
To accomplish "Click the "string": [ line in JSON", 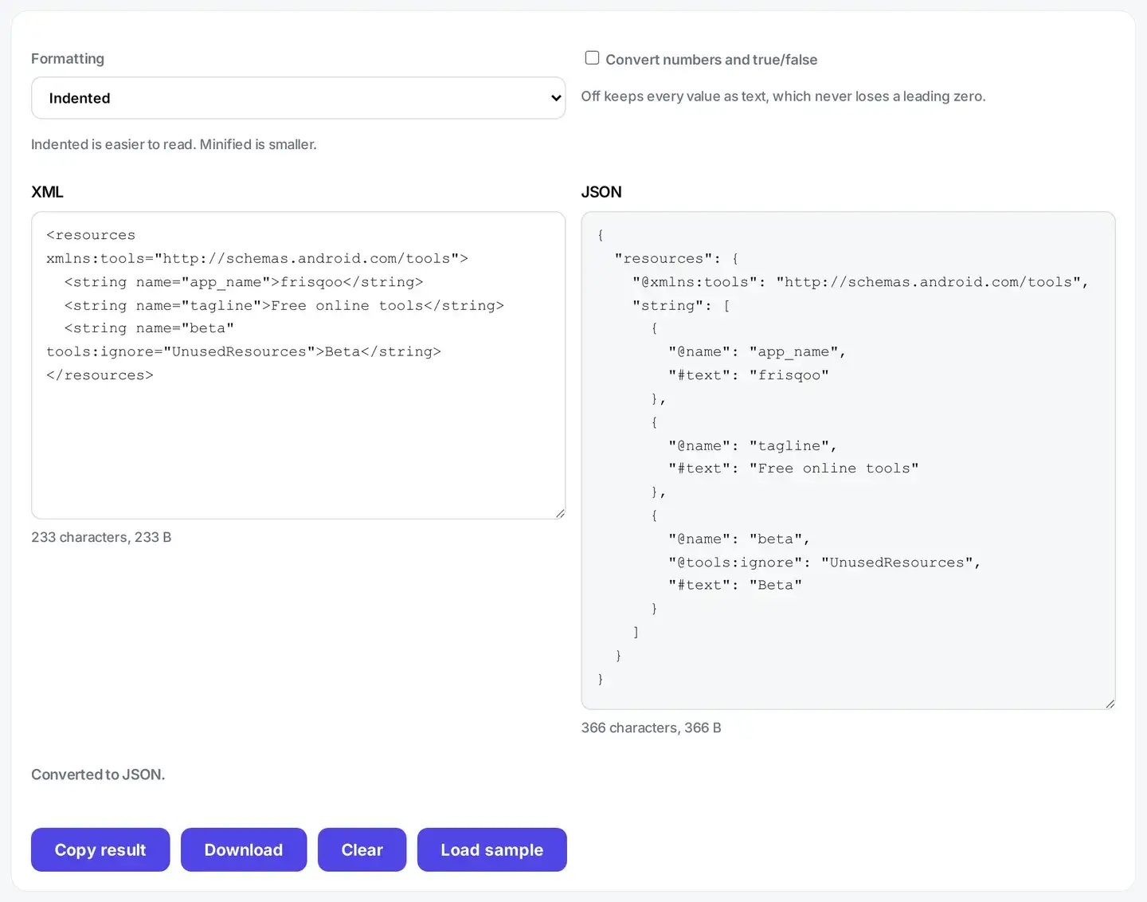I will pyautogui.click(x=681, y=305).
